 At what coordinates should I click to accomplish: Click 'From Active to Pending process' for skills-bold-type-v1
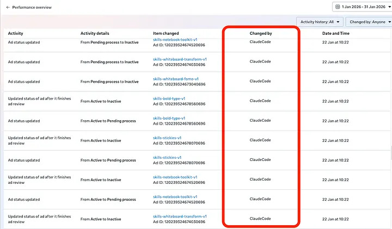pyautogui.click(x=108, y=121)
